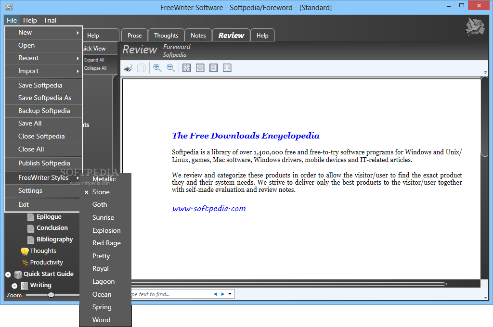Open the Trial menu
The image size is (493, 327).
click(x=50, y=20)
